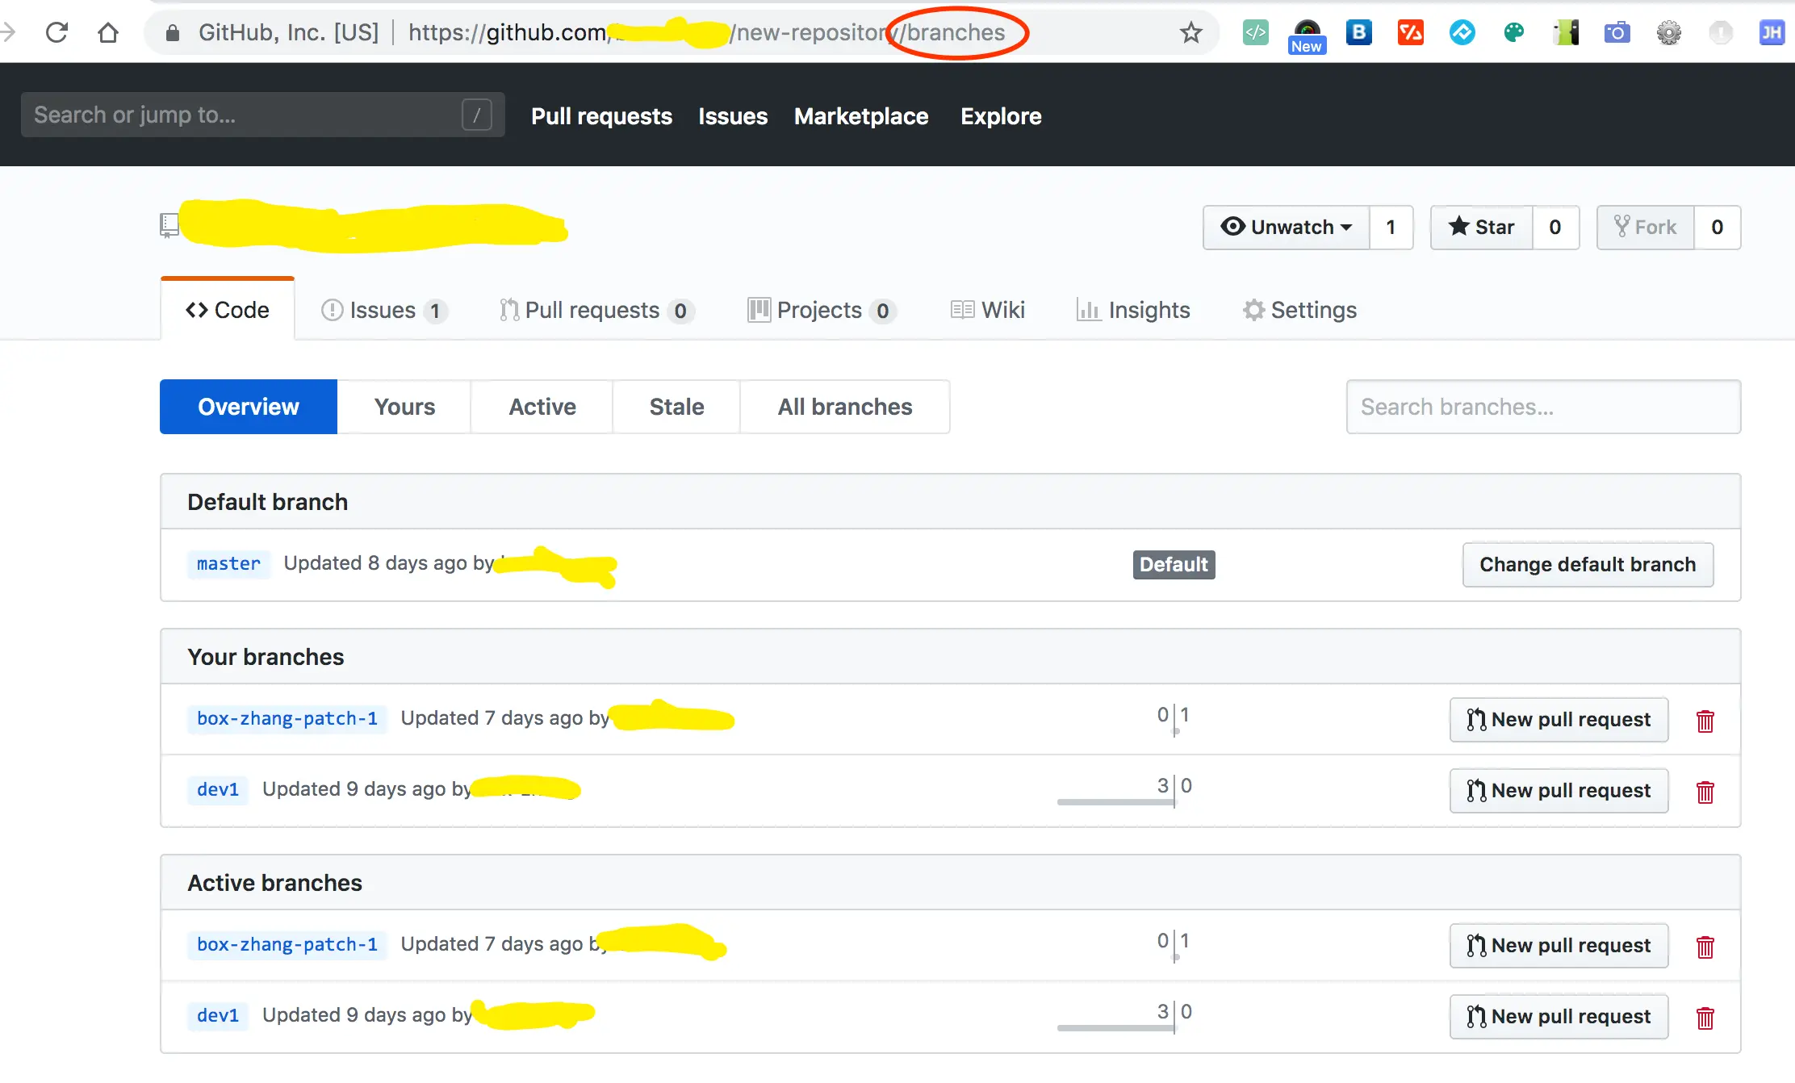The height and width of the screenshot is (1083, 1795).
Task: Focus the Search branches field
Action: [1542, 407]
